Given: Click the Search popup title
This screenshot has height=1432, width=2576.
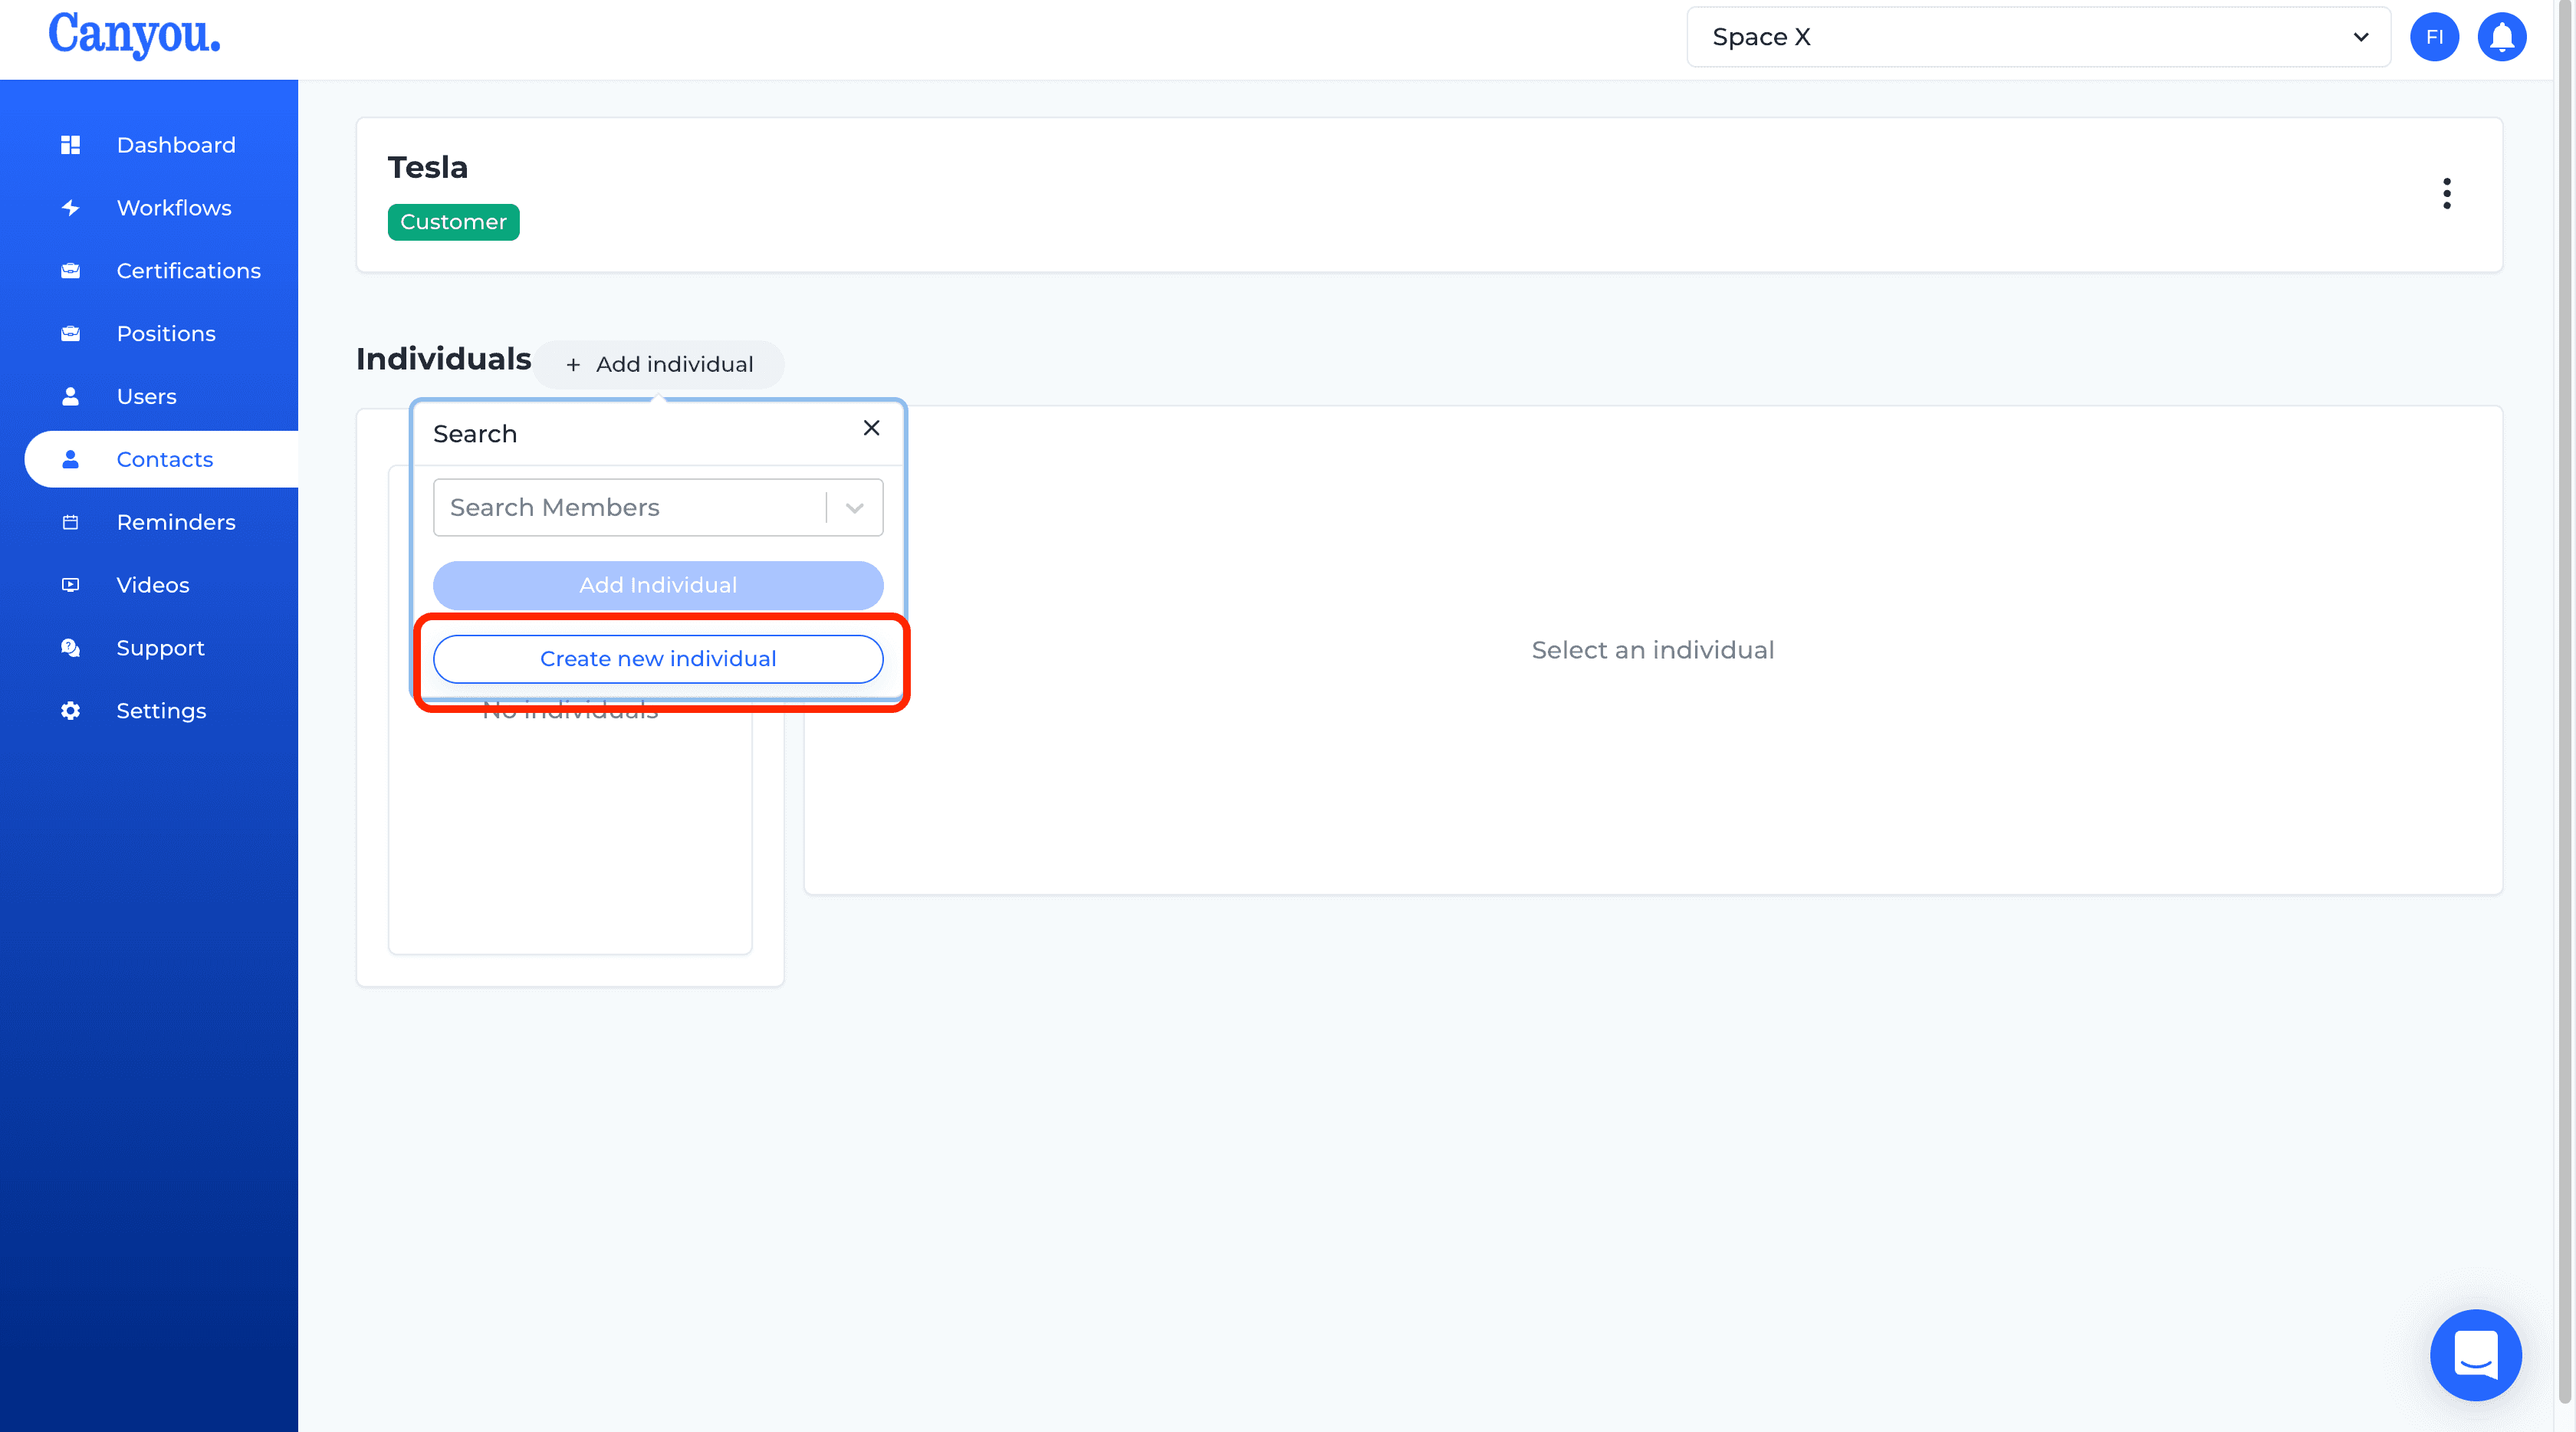Looking at the screenshot, I should 475,434.
